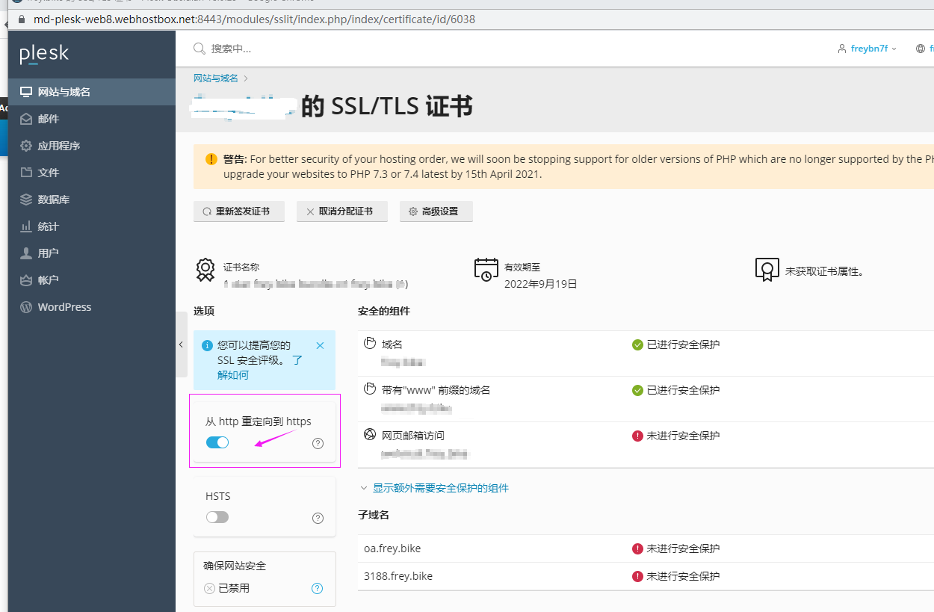
Task: Click the WordPress logo icon
Action: [x=26, y=307]
